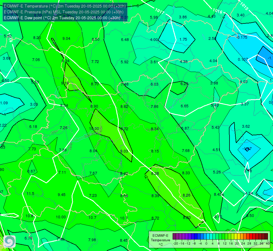Select the ECMWF-E Dew point 2m layer label
The height and width of the screenshot is (251, 273).
coord(62,18)
